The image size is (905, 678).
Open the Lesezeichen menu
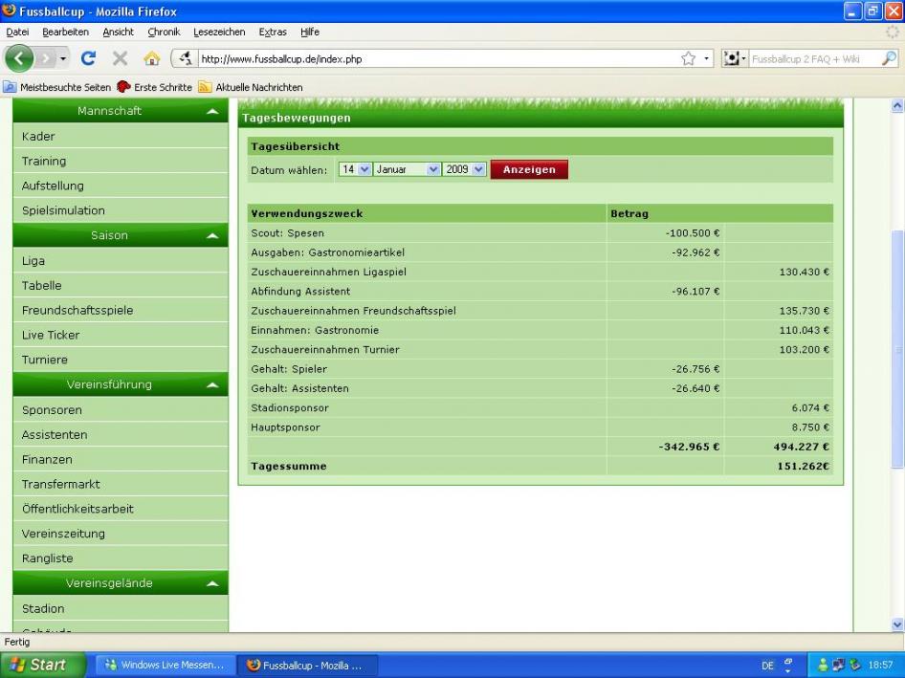(219, 32)
